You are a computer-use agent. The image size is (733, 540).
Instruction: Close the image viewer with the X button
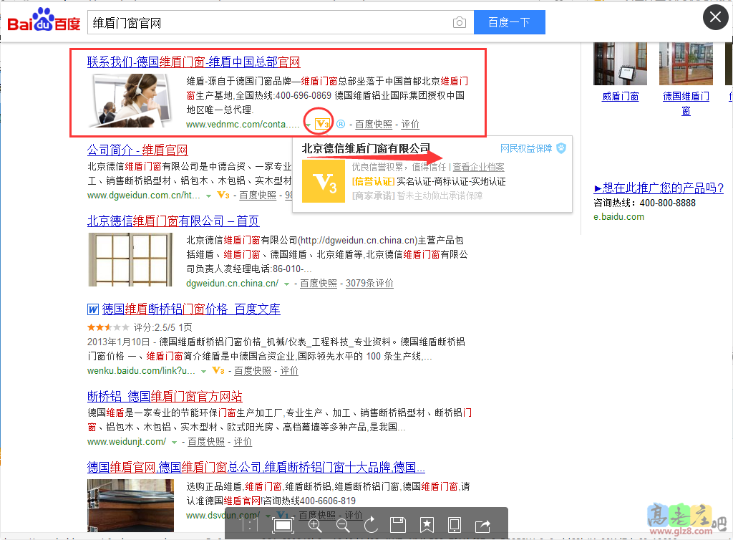(x=715, y=18)
